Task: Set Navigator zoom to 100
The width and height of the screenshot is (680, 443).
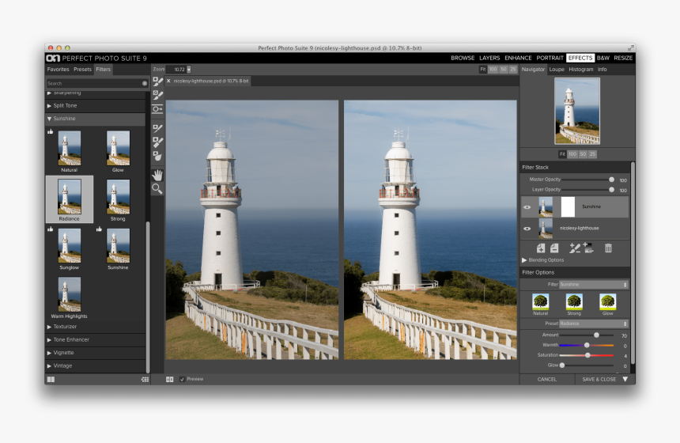Action: pos(573,154)
